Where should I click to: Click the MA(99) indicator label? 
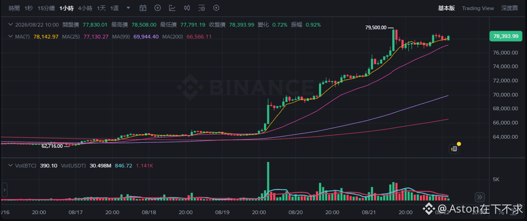(x=121, y=36)
